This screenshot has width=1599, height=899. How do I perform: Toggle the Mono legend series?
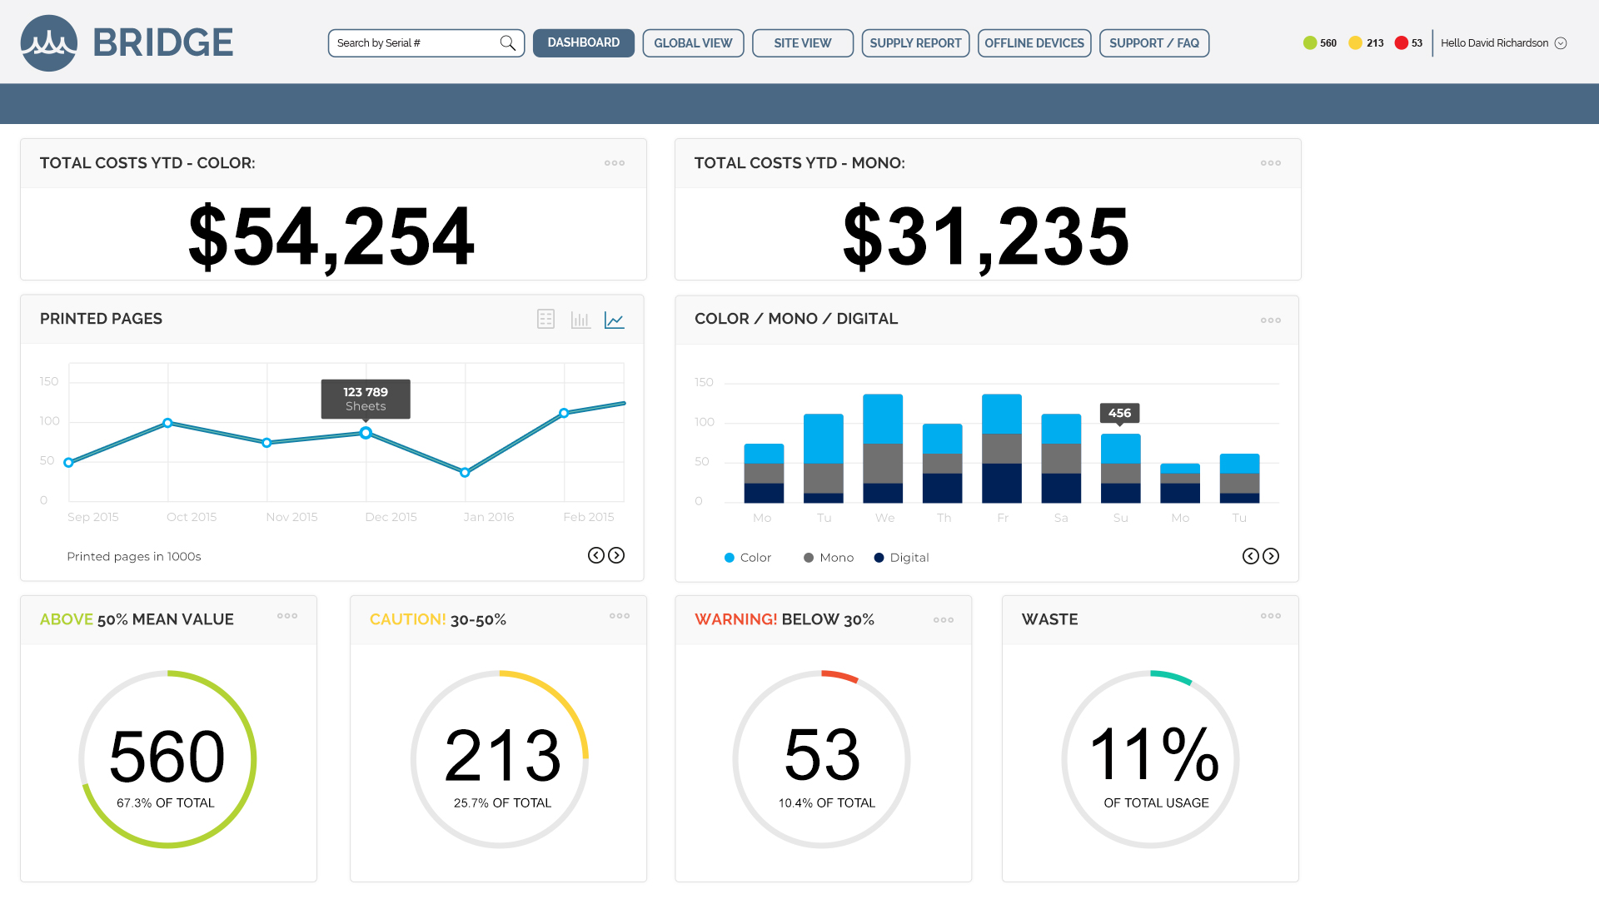(829, 558)
